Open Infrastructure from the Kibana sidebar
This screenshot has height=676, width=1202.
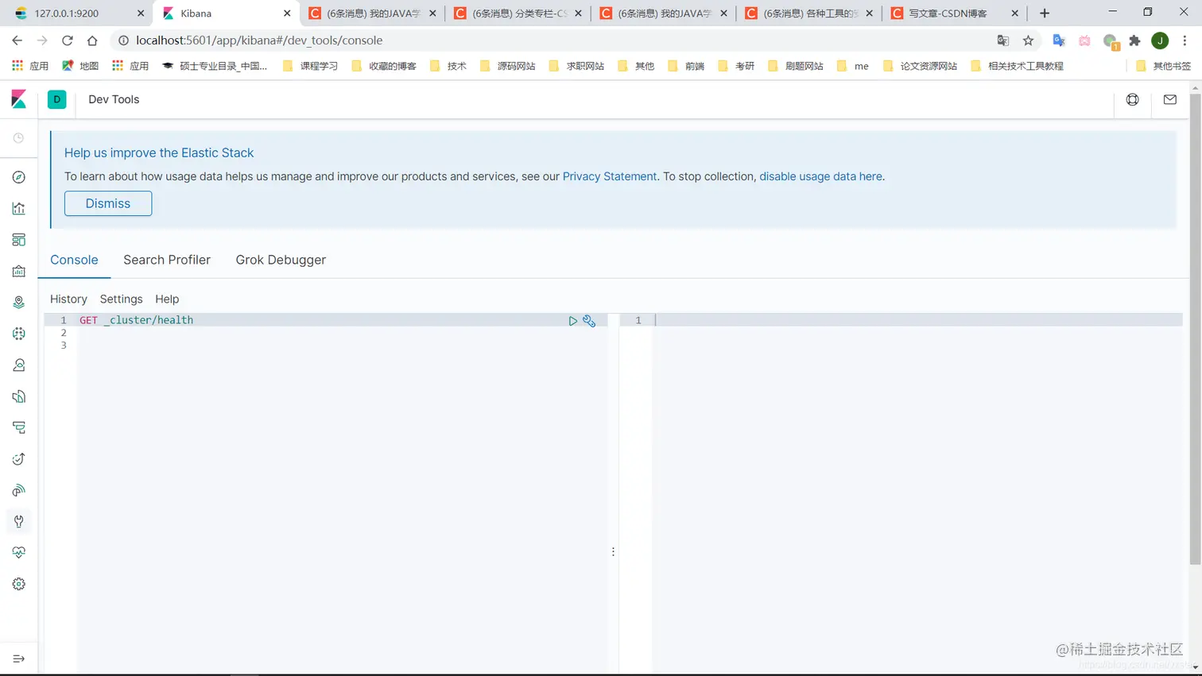pos(19,365)
